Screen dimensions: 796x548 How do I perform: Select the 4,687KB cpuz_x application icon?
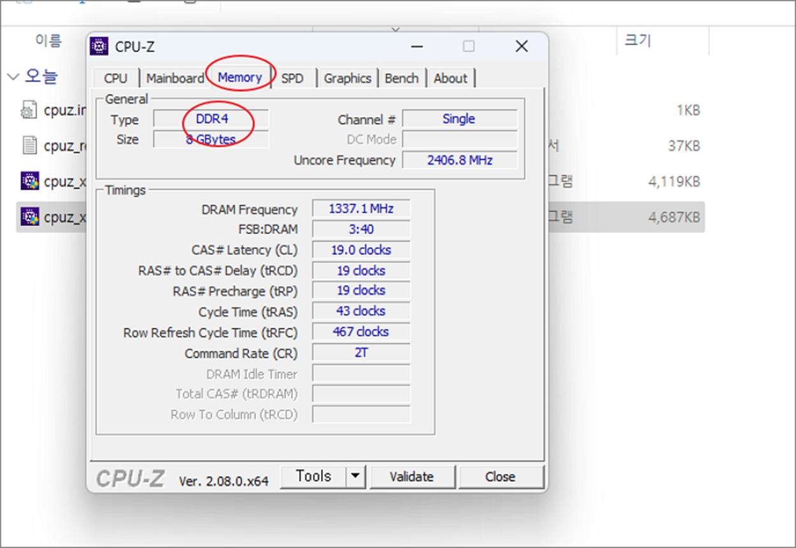click(29, 217)
